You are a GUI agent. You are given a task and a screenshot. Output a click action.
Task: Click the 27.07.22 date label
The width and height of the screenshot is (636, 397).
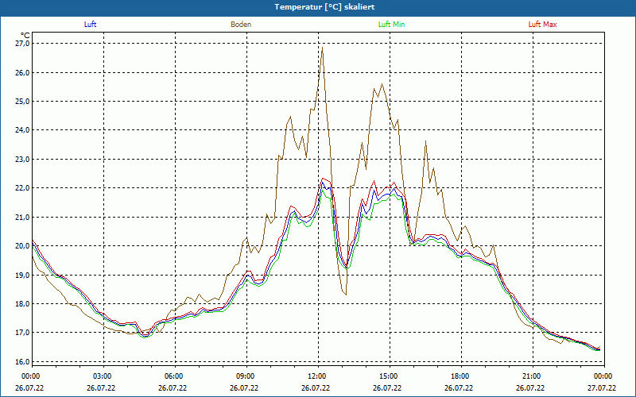(602, 387)
